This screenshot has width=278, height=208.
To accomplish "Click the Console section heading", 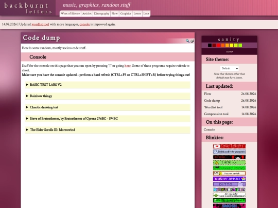I will [x=38, y=57].
